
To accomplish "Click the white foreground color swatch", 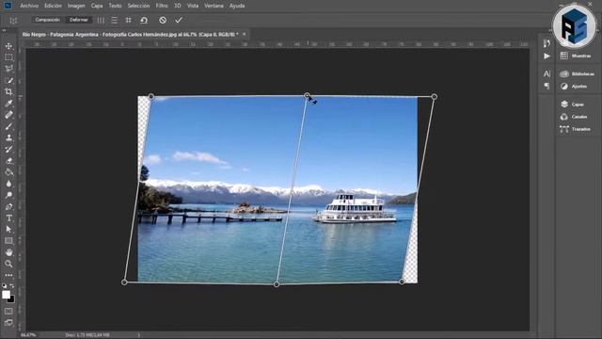I will (6, 295).
